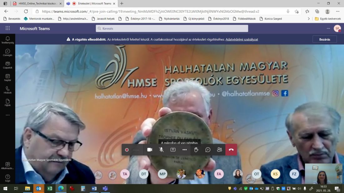Open the Edge settings and more menu
This screenshot has height=193, width=344.
pyautogui.click(x=338, y=11)
